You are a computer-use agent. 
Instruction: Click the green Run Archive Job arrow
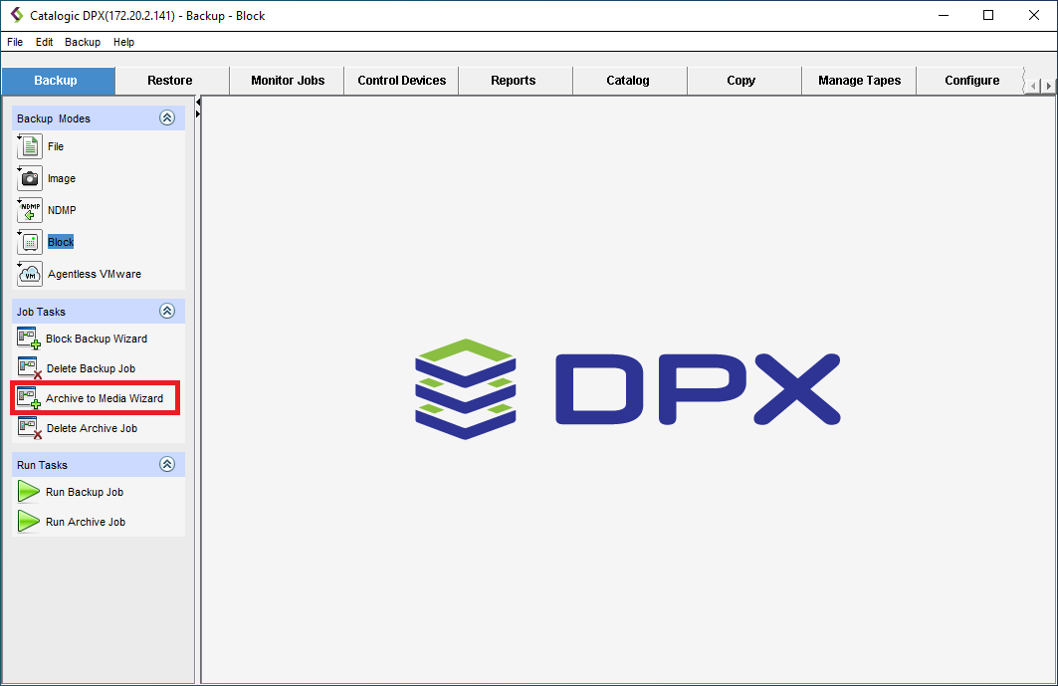[x=29, y=522]
